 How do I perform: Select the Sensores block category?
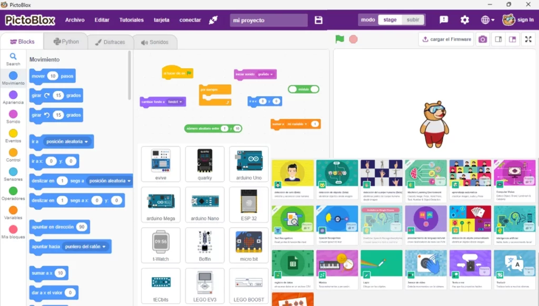pyautogui.click(x=13, y=175)
